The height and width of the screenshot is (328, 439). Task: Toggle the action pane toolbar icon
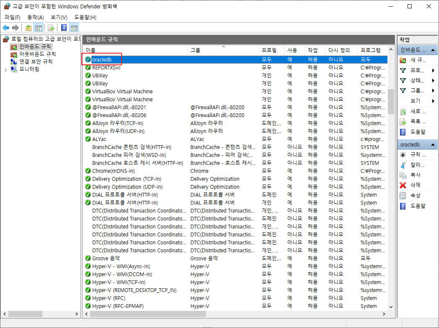click(x=74, y=28)
